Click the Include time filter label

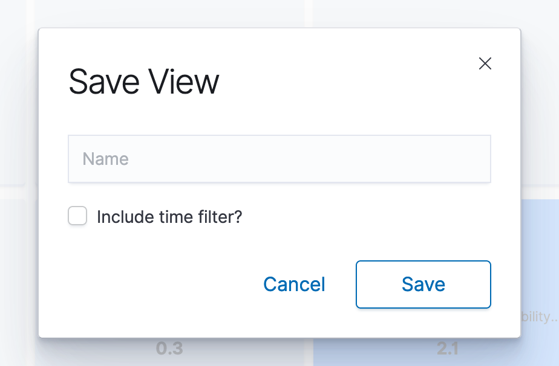click(169, 216)
